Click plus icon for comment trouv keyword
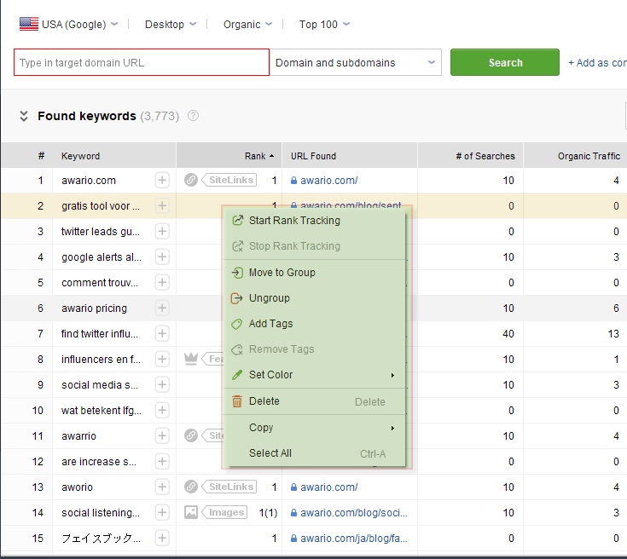This screenshot has height=559, width=627. [x=162, y=283]
